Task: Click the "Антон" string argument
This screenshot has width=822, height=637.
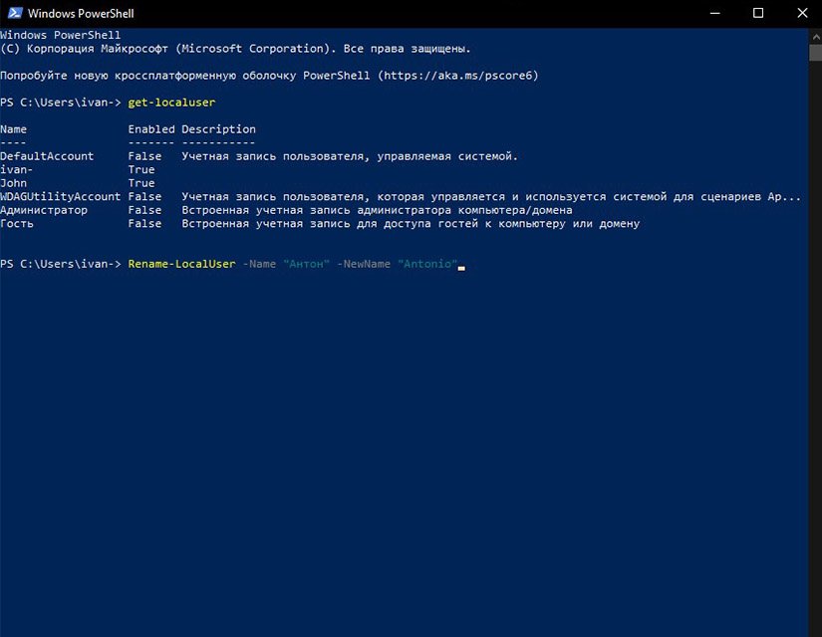Action: (x=306, y=264)
